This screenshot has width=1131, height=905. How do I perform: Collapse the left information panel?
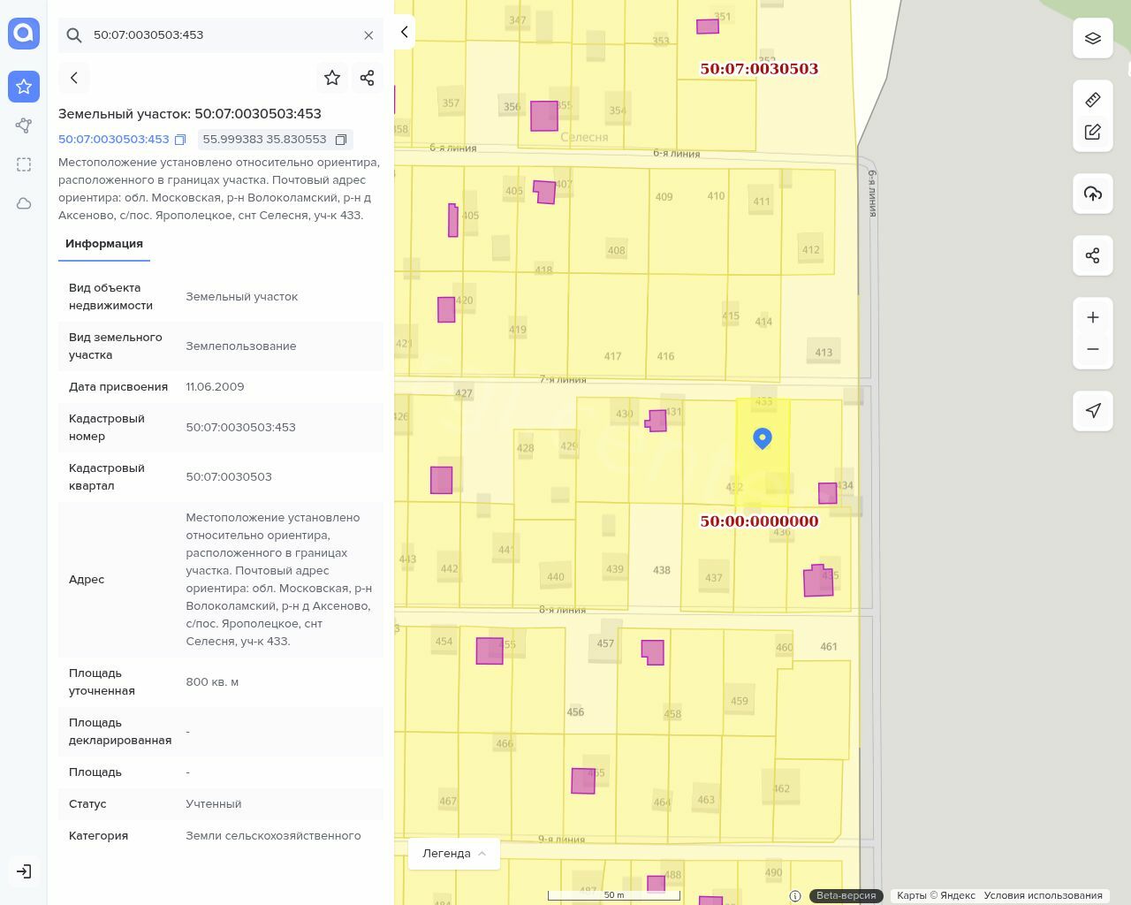tap(404, 32)
